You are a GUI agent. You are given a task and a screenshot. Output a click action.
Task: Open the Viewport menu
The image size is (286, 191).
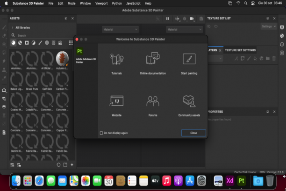click(x=101, y=3)
